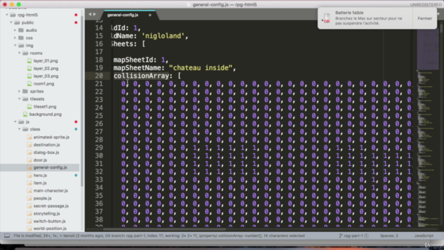This screenshot has height=250, width=444.
Task: Open tileset1.png file
Action: point(44,106)
